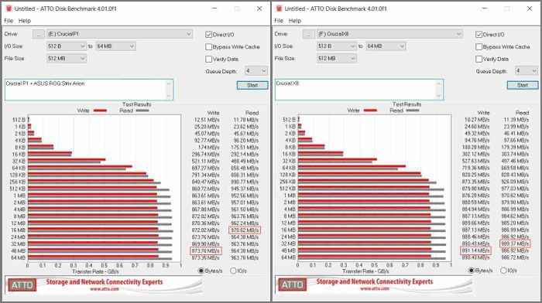Select Bytes/s radio button in right window
This screenshot has width=542, height=303.
(x=471, y=271)
